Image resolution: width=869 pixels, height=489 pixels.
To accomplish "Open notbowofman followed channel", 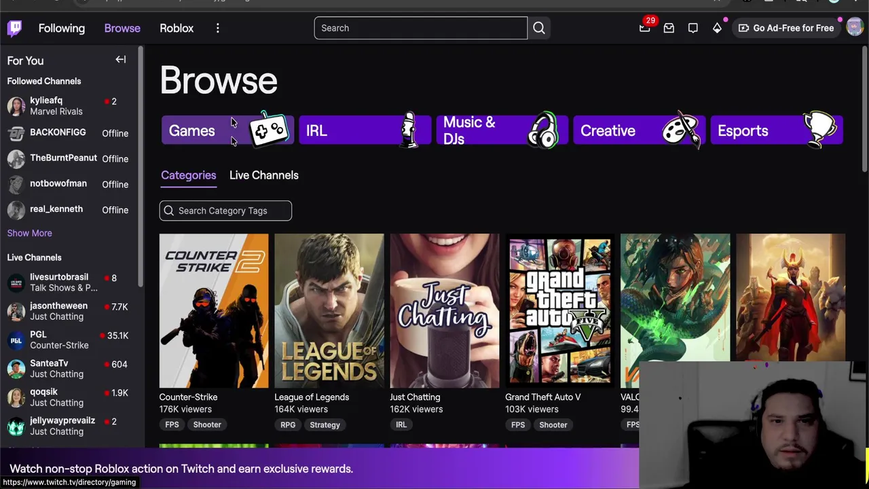I will click(x=68, y=184).
